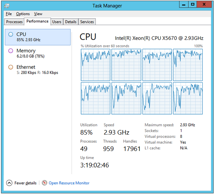Open Resource Monitor link
The width and height of the screenshot is (215, 194).
pyautogui.click(x=69, y=183)
